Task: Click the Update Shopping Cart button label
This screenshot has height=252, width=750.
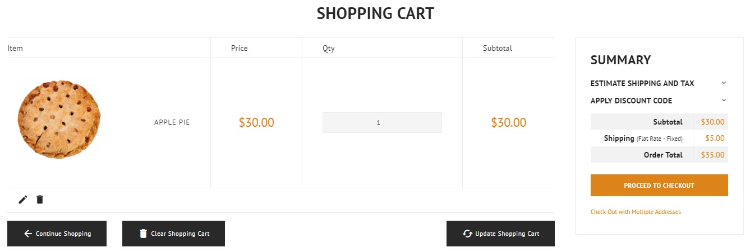Action: pyautogui.click(x=507, y=234)
